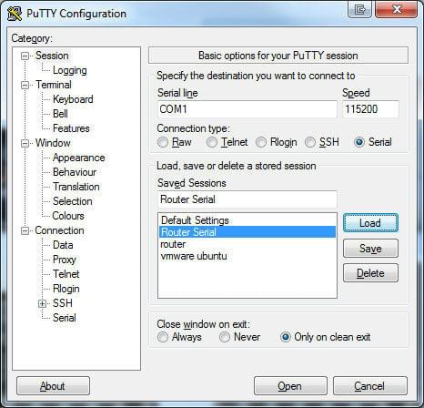
Task: Focus the Serial line COM1 field
Action: (x=247, y=109)
